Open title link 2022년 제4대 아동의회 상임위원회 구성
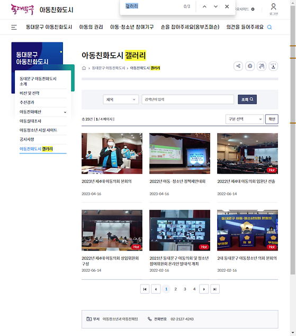 [x=110, y=261]
